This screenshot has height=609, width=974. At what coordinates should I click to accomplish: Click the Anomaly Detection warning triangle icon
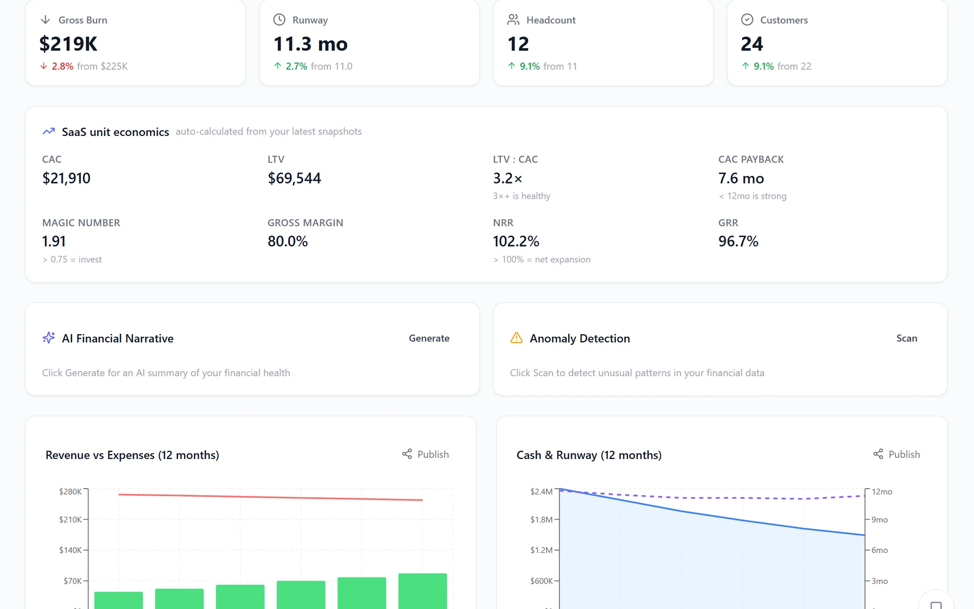(x=516, y=338)
